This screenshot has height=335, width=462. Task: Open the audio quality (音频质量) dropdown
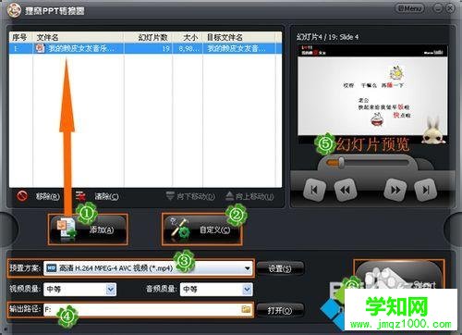point(216,289)
